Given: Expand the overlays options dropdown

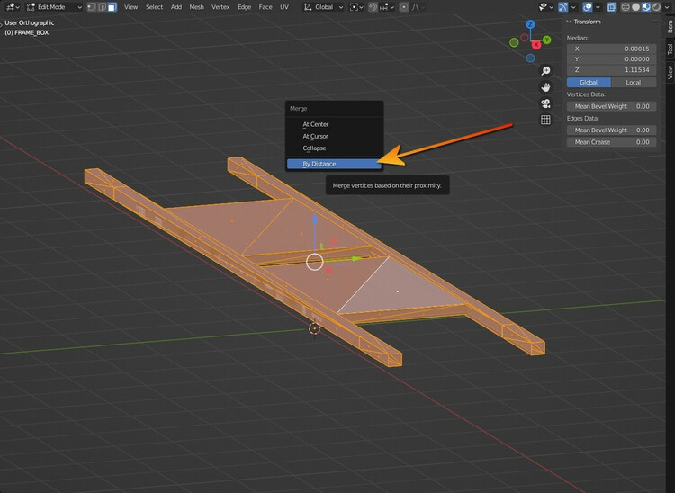Looking at the screenshot, I should tap(598, 7).
